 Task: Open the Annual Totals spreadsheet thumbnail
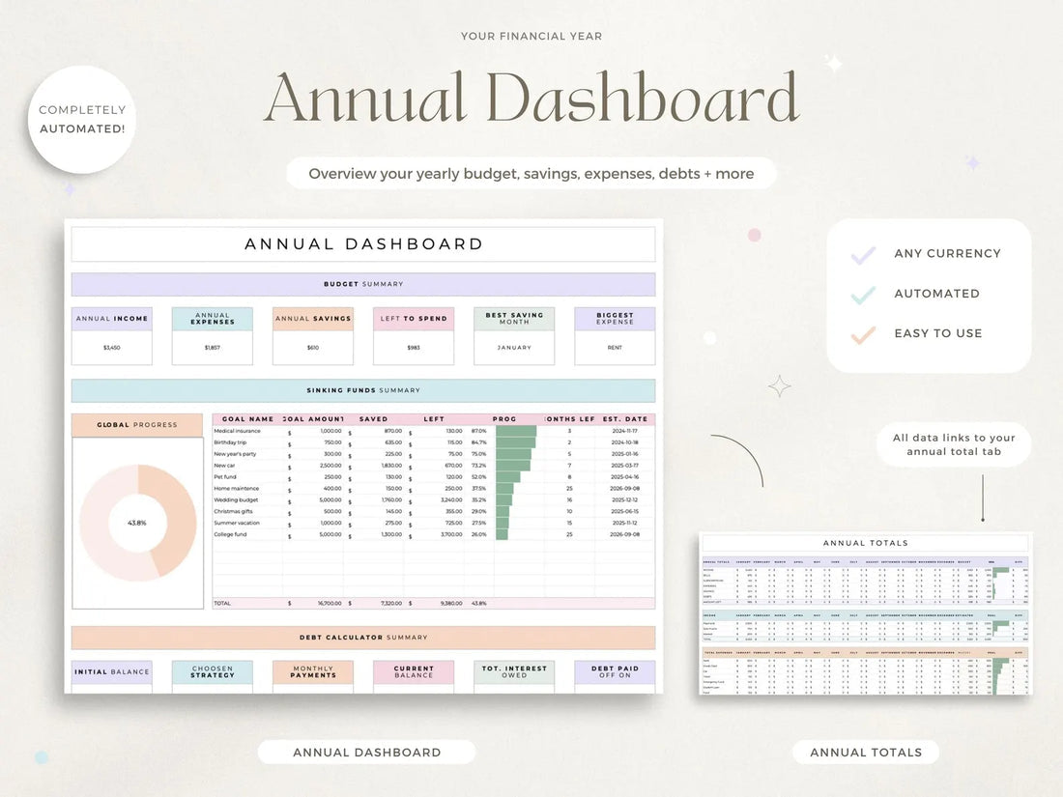(865, 613)
